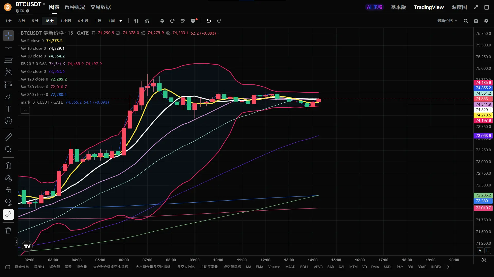494x277 pixels.
Task: Open candlestick chart style menu
Action: point(136,21)
